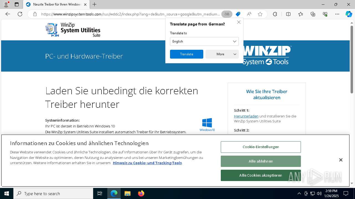Screen dimensions: 355x199
Task: Show hidden system tray icons
Action: [299, 193]
